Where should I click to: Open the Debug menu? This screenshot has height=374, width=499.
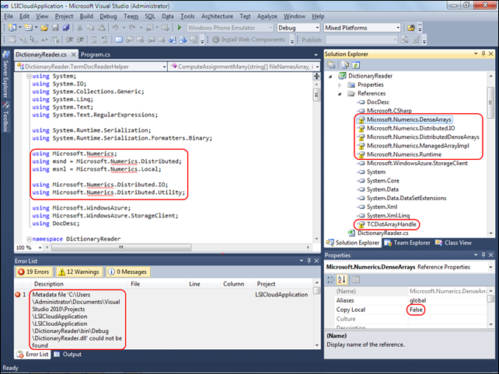point(108,16)
